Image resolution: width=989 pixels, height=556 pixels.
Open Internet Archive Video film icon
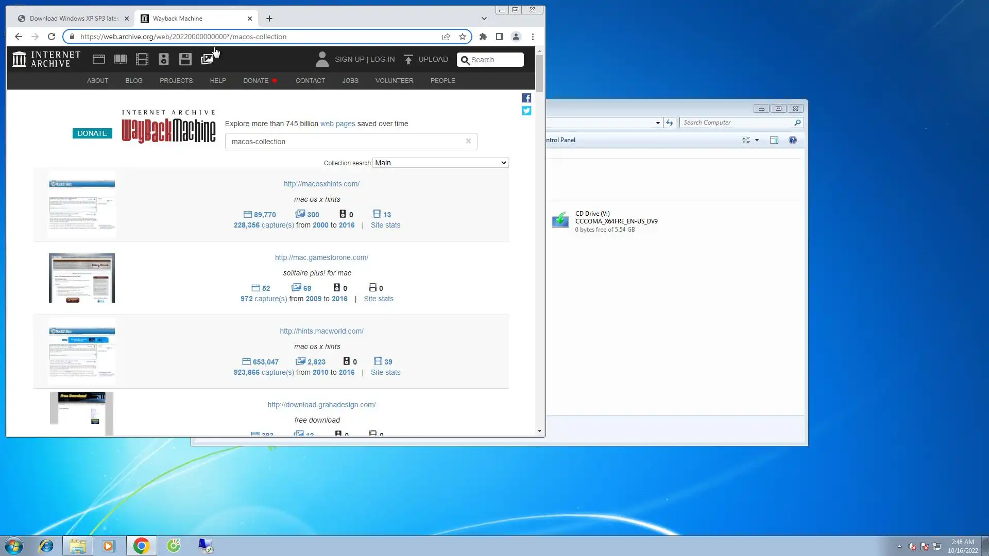click(142, 59)
